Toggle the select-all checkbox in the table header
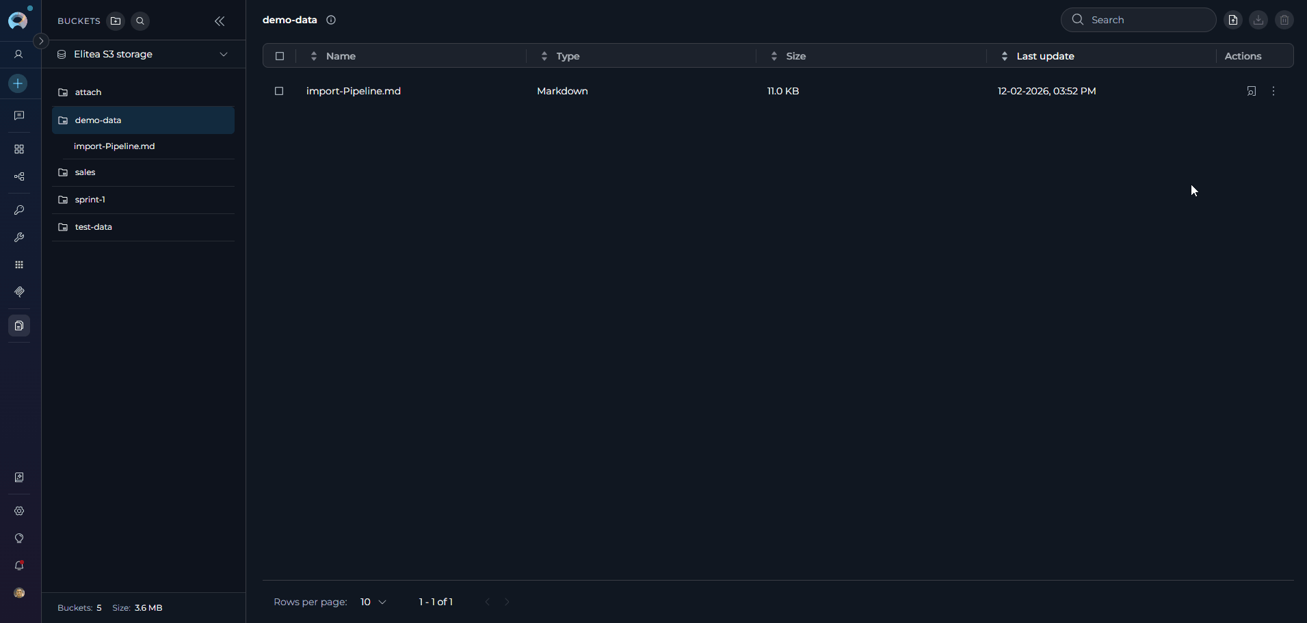 280,56
